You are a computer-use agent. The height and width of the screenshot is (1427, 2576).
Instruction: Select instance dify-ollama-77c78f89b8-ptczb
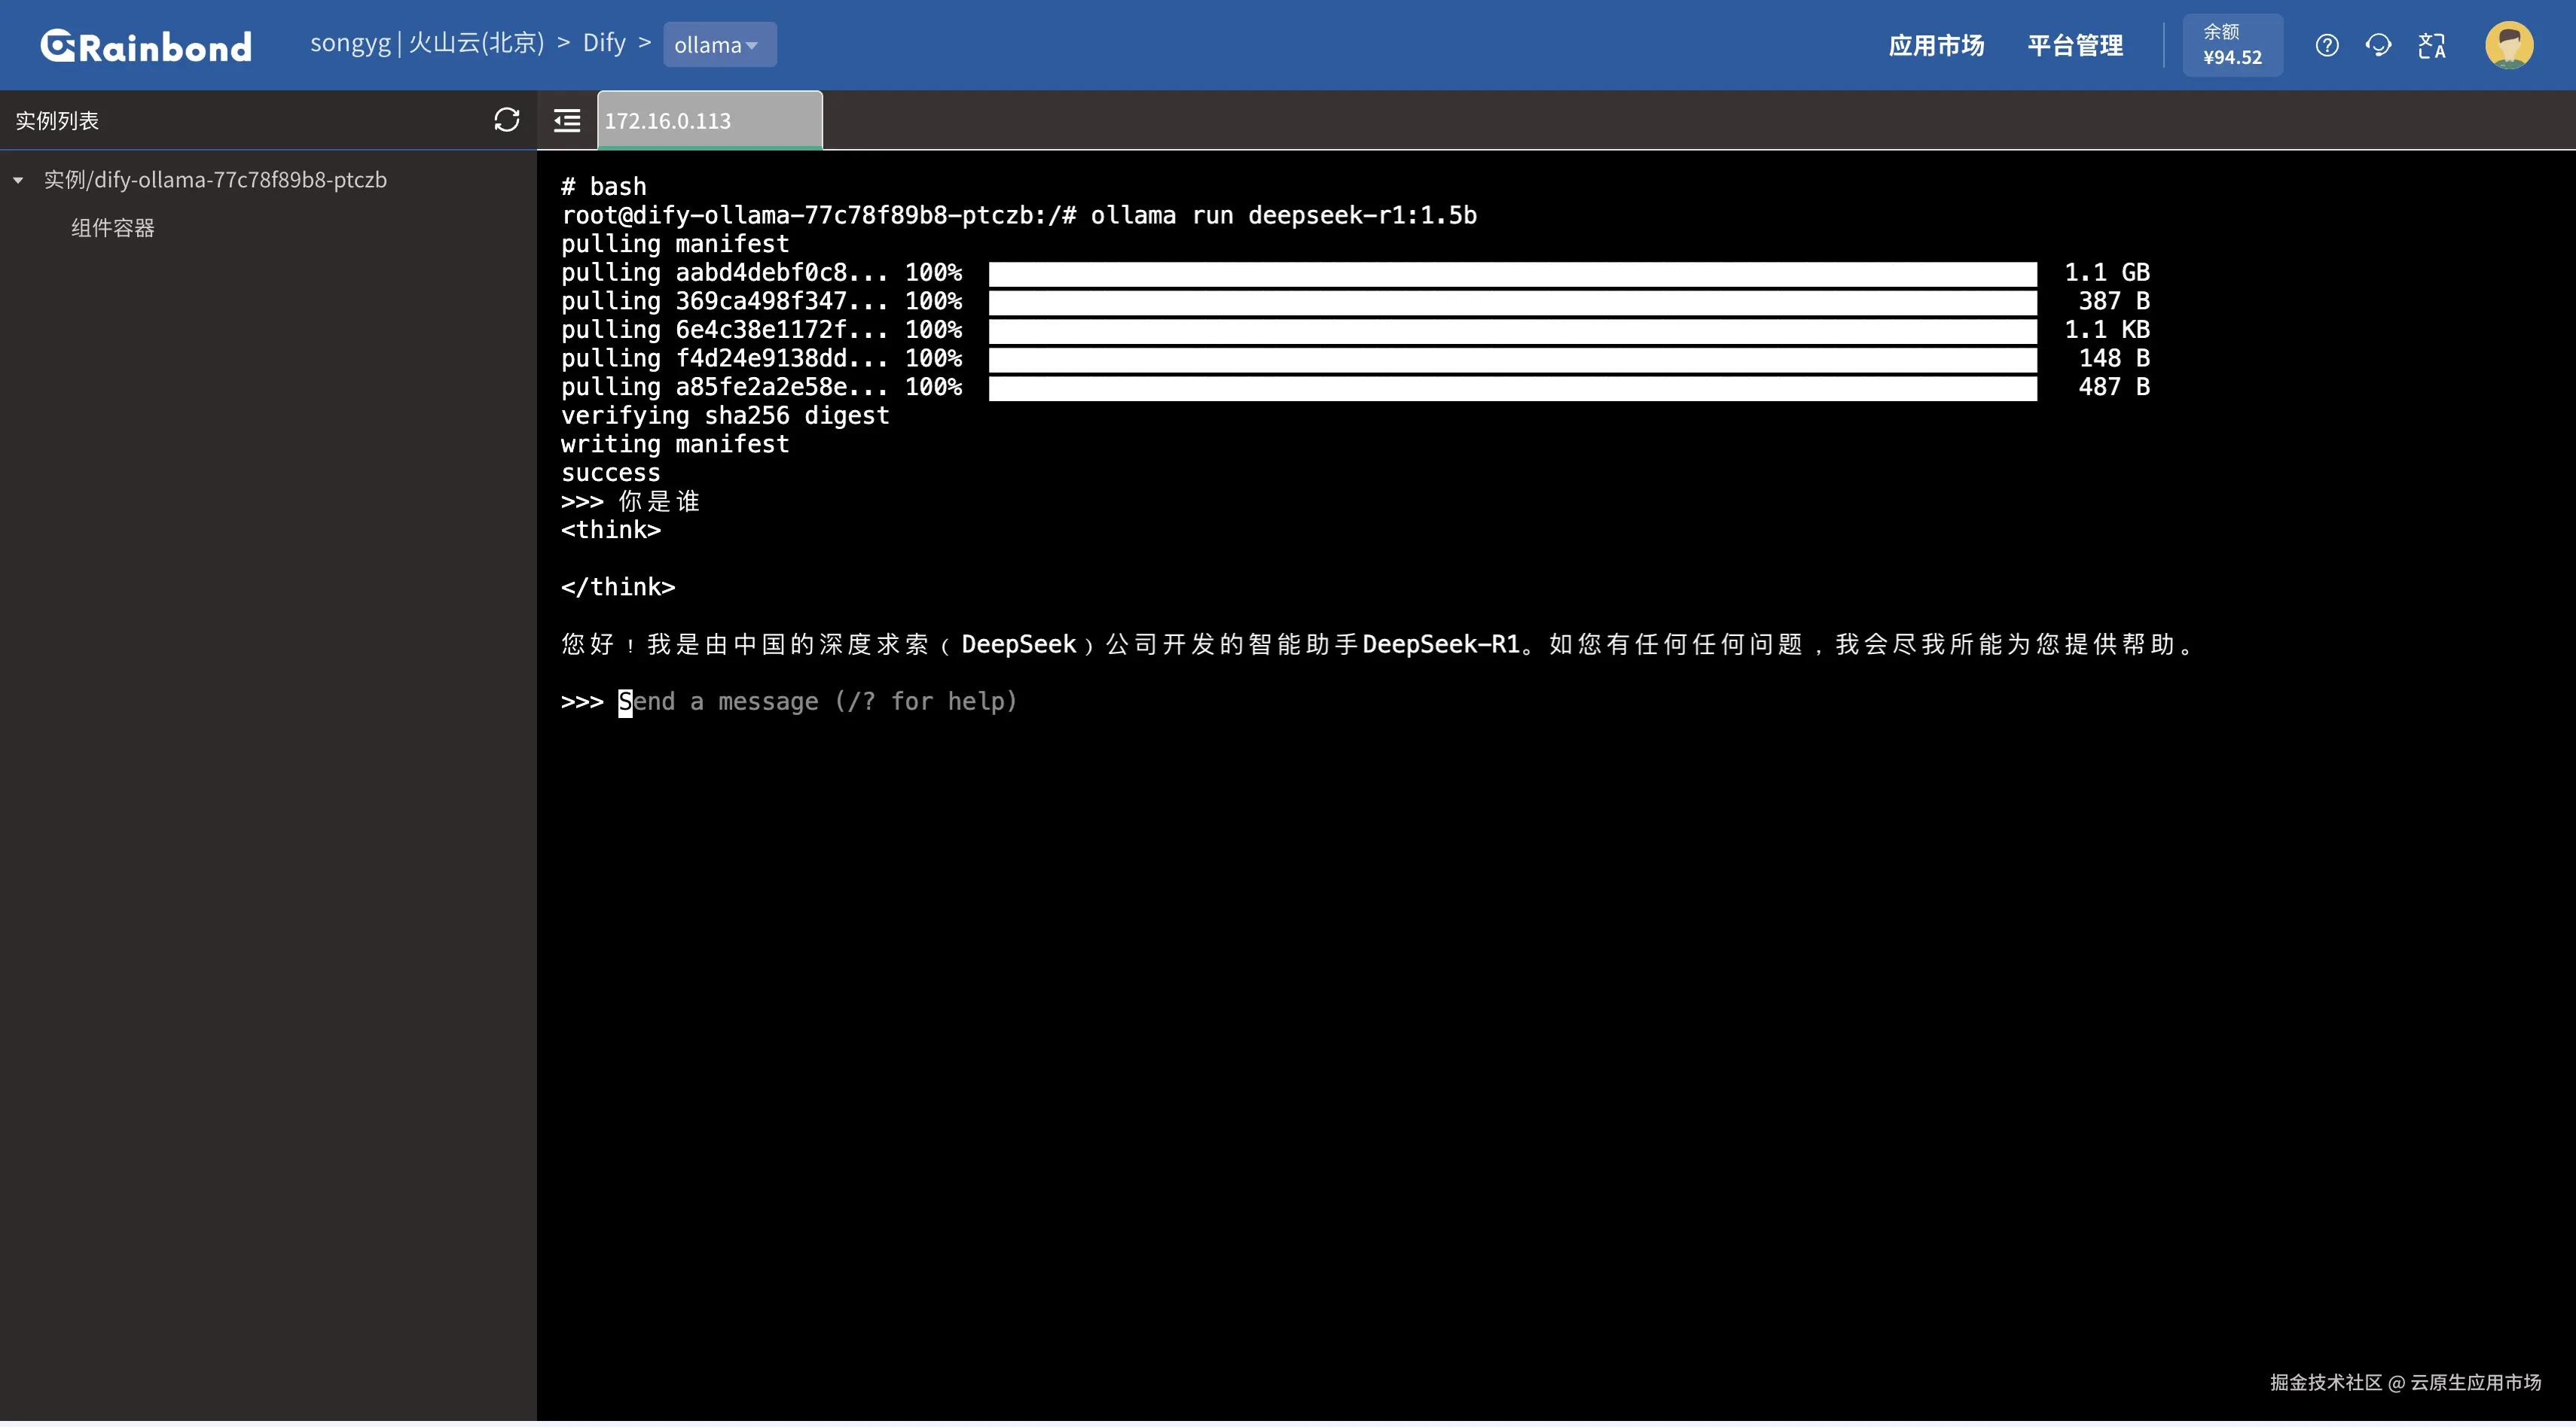click(215, 181)
